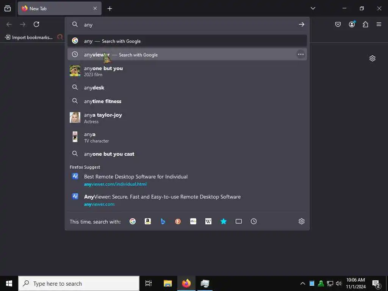Screen dimensions: 388x291
Task: Open the Firefox application menu
Action: click(x=379, y=24)
